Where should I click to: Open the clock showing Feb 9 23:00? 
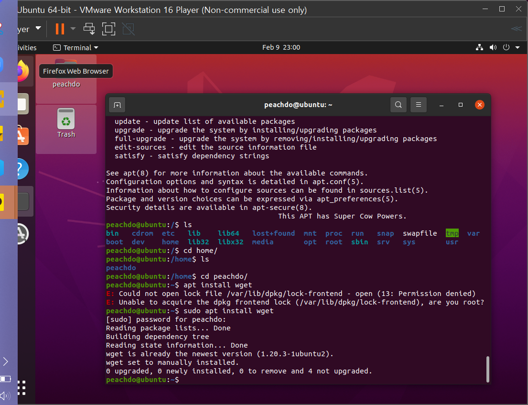tap(281, 47)
